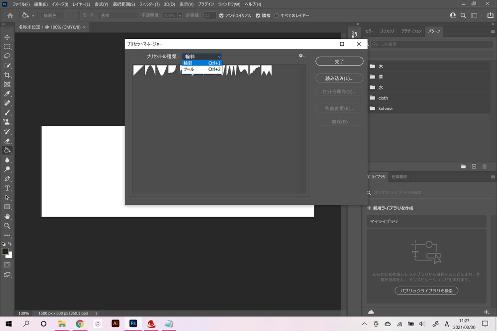Open the tool preset picker arrow

click(33, 15)
